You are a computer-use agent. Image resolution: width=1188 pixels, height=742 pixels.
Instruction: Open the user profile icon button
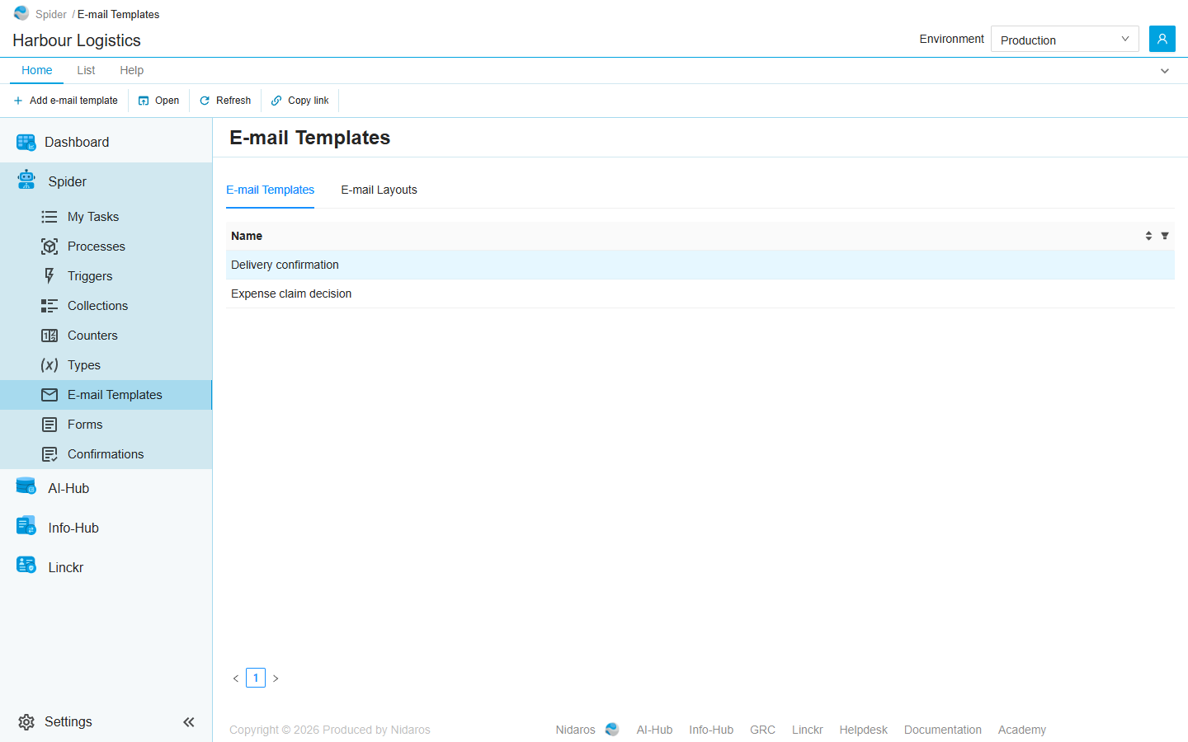[1162, 39]
